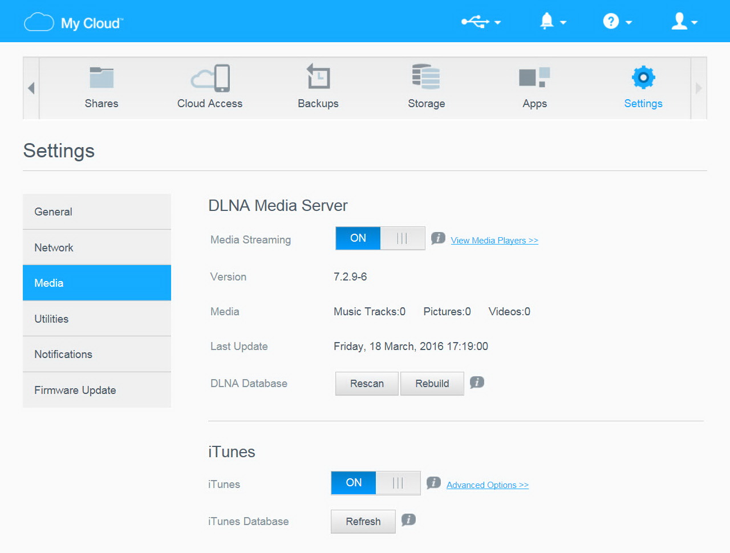Image resolution: width=730 pixels, height=553 pixels.
Task: Open the Shares folder icon
Action: [x=102, y=78]
